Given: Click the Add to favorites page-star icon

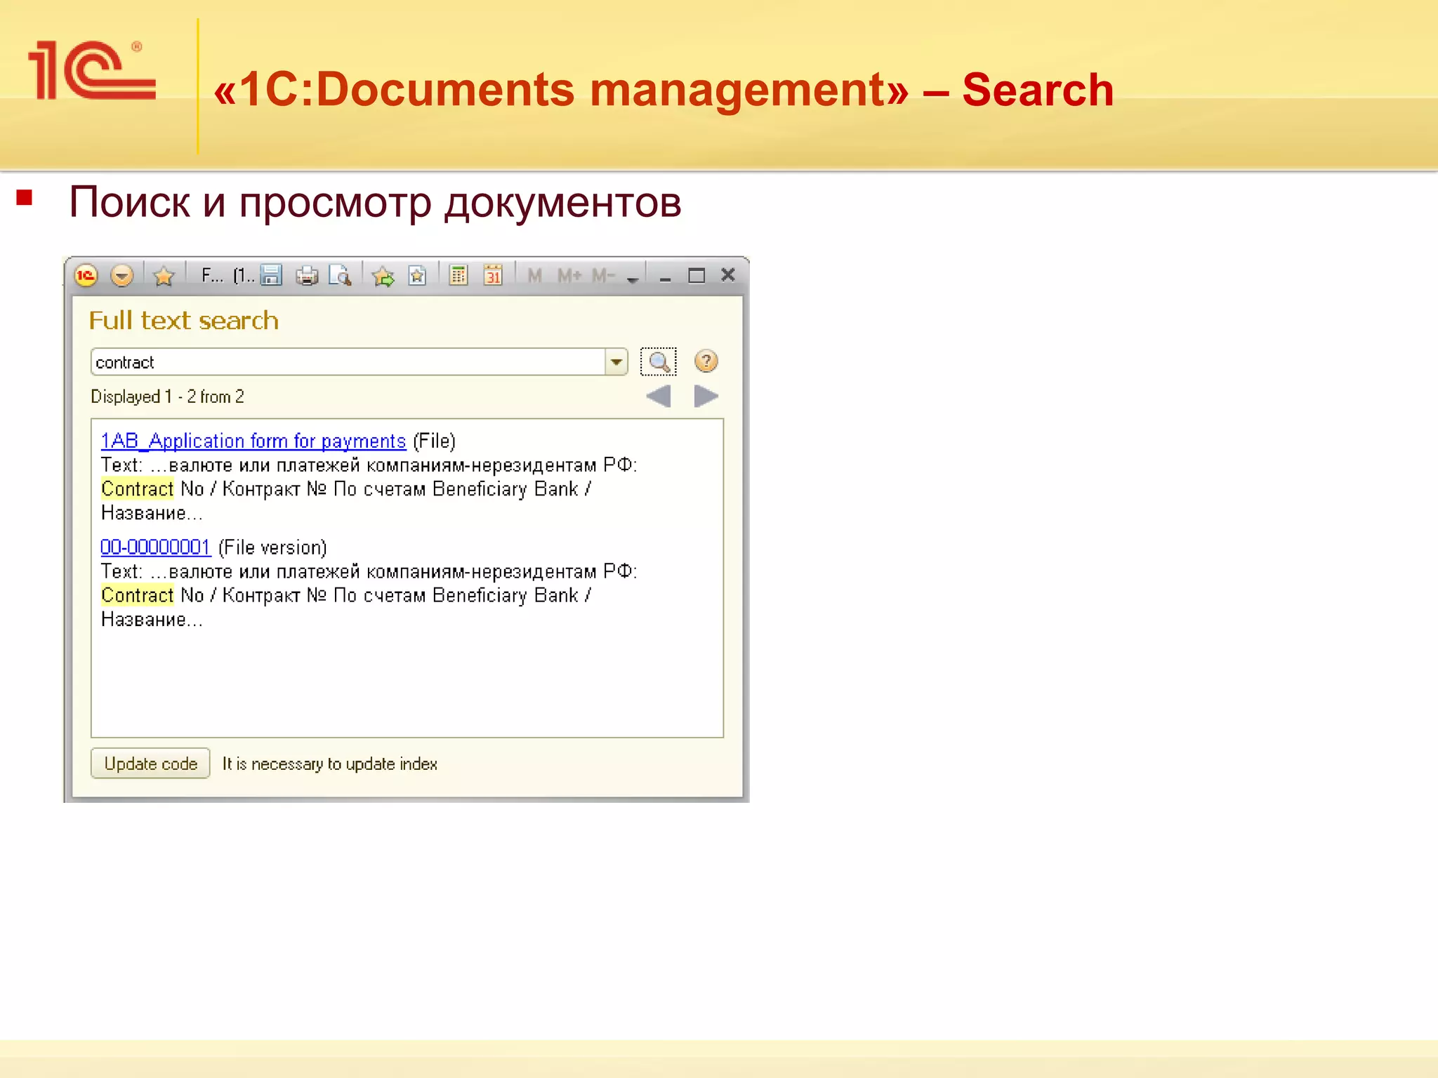Looking at the screenshot, I should tap(417, 276).
